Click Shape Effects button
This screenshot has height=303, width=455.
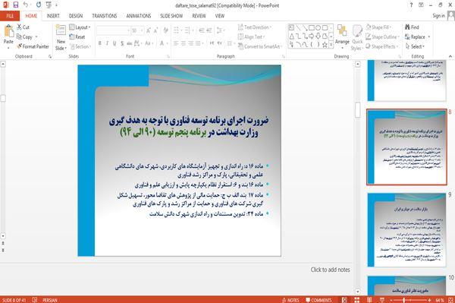(x=382, y=46)
